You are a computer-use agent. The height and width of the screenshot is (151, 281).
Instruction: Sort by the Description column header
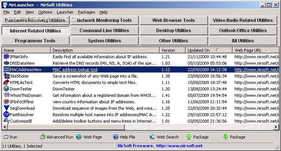click(x=105, y=50)
